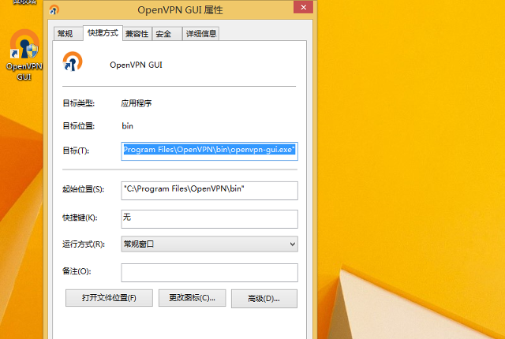Focus the 快捷键(K) field showing 无

pos(209,219)
